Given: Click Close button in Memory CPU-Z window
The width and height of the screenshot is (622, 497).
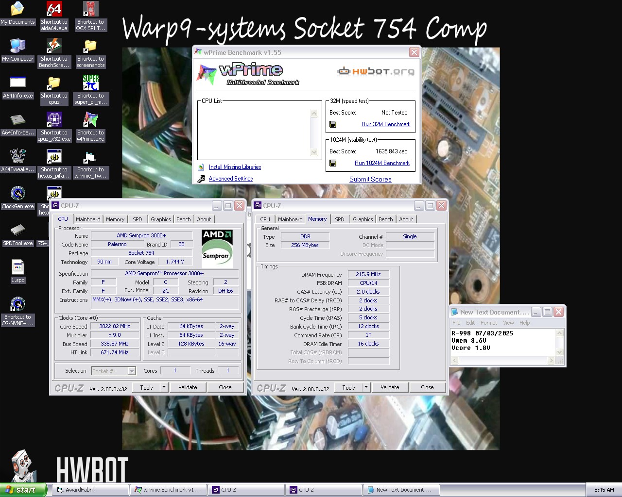Looking at the screenshot, I should [x=427, y=387].
